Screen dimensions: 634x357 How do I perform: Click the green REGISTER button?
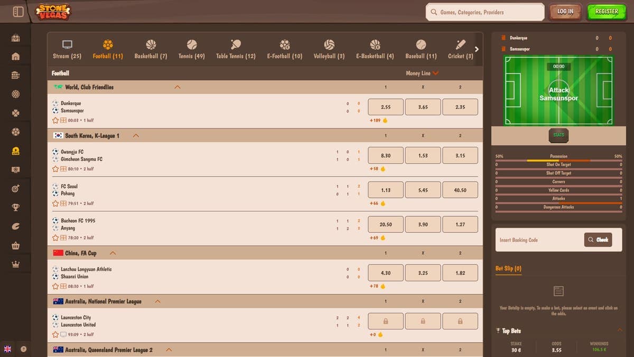coord(607,12)
